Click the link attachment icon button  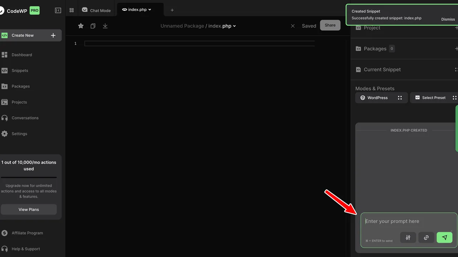pyautogui.click(x=426, y=237)
